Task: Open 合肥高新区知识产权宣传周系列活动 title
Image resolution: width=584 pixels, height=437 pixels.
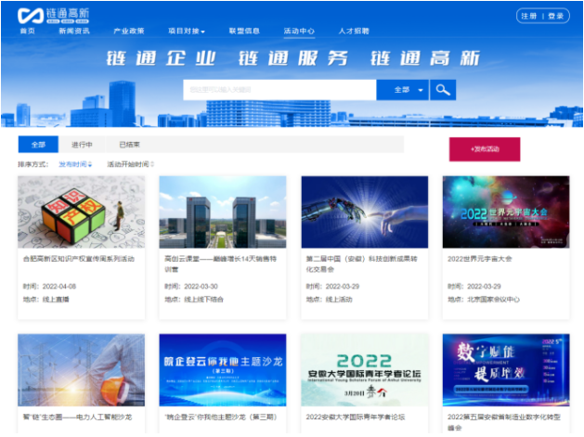Action: click(79, 259)
